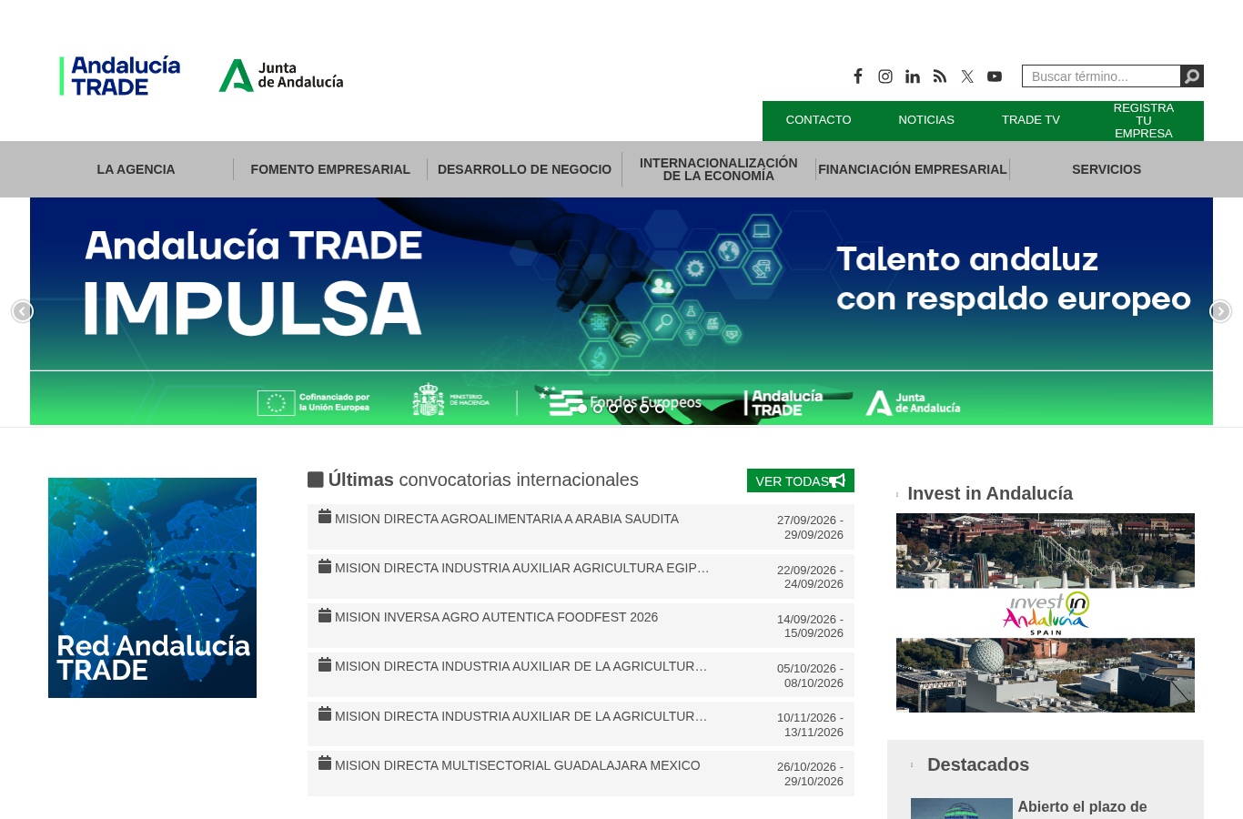Select the fifth carousel dot
This screenshot has width=1243, height=819.
tap(644, 409)
